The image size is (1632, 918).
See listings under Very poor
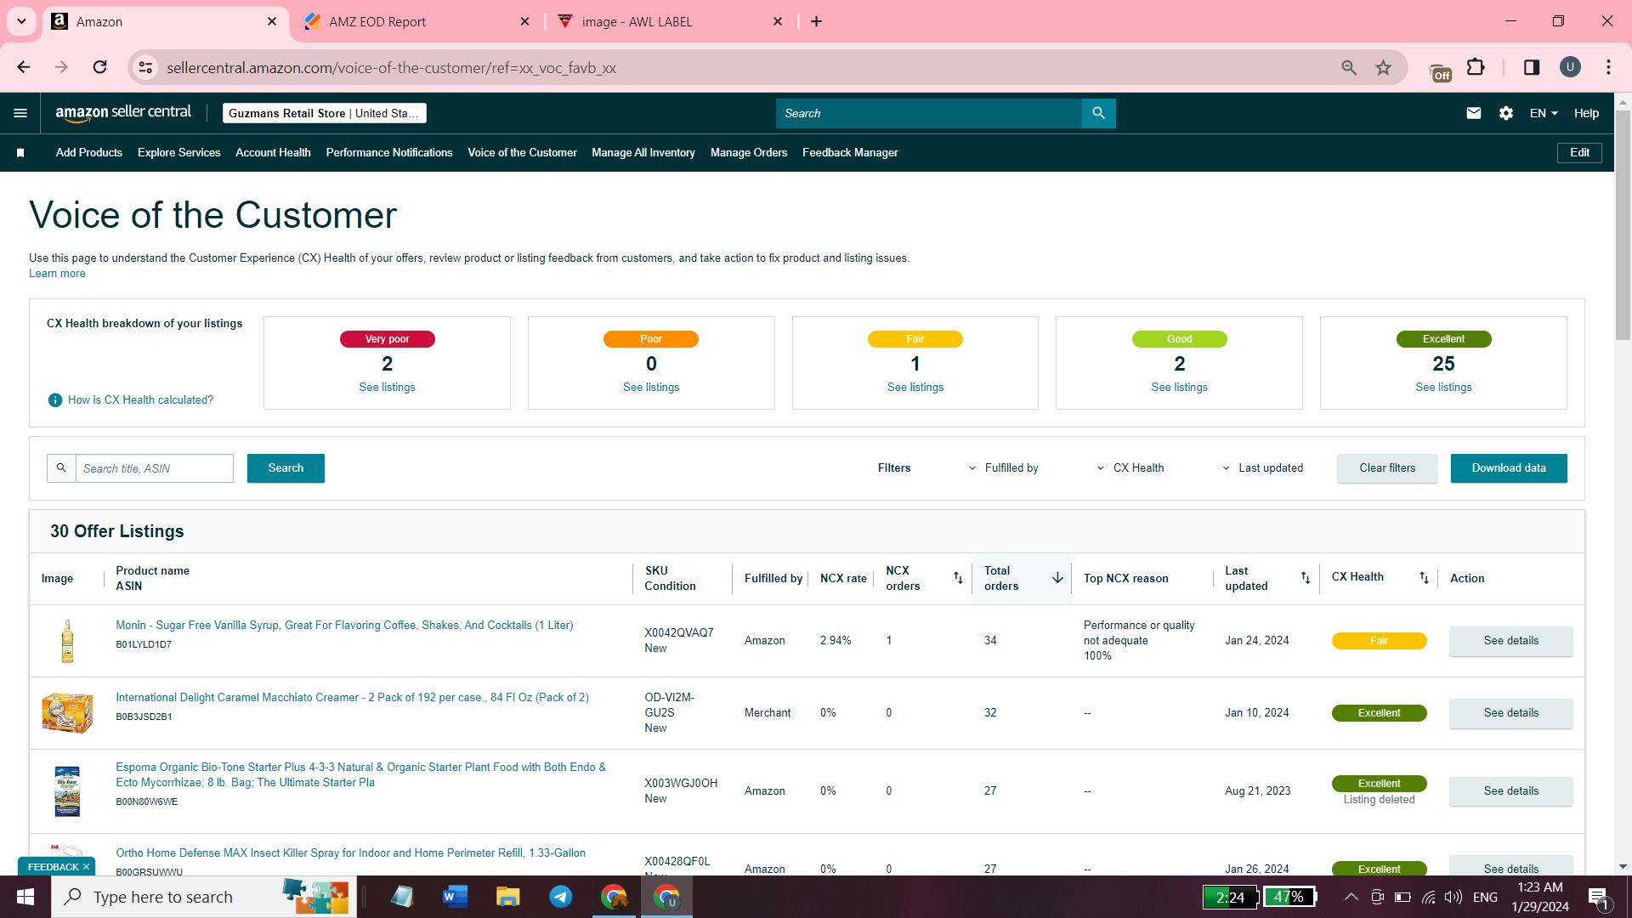[387, 388]
